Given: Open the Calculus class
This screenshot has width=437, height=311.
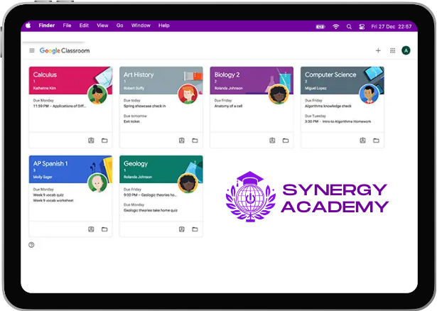Looking at the screenshot, I should coord(45,75).
